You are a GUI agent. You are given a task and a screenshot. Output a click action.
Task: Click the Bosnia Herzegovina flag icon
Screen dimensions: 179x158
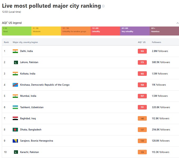point(15,141)
